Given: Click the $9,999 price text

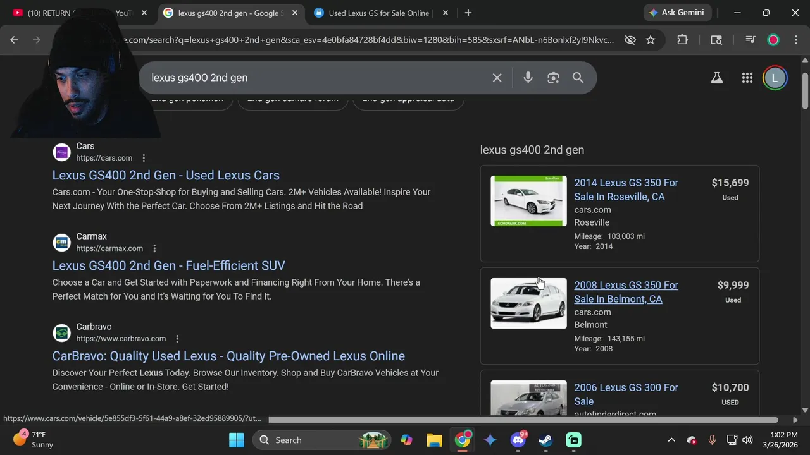Looking at the screenshot, I should [x=733, y=285].
